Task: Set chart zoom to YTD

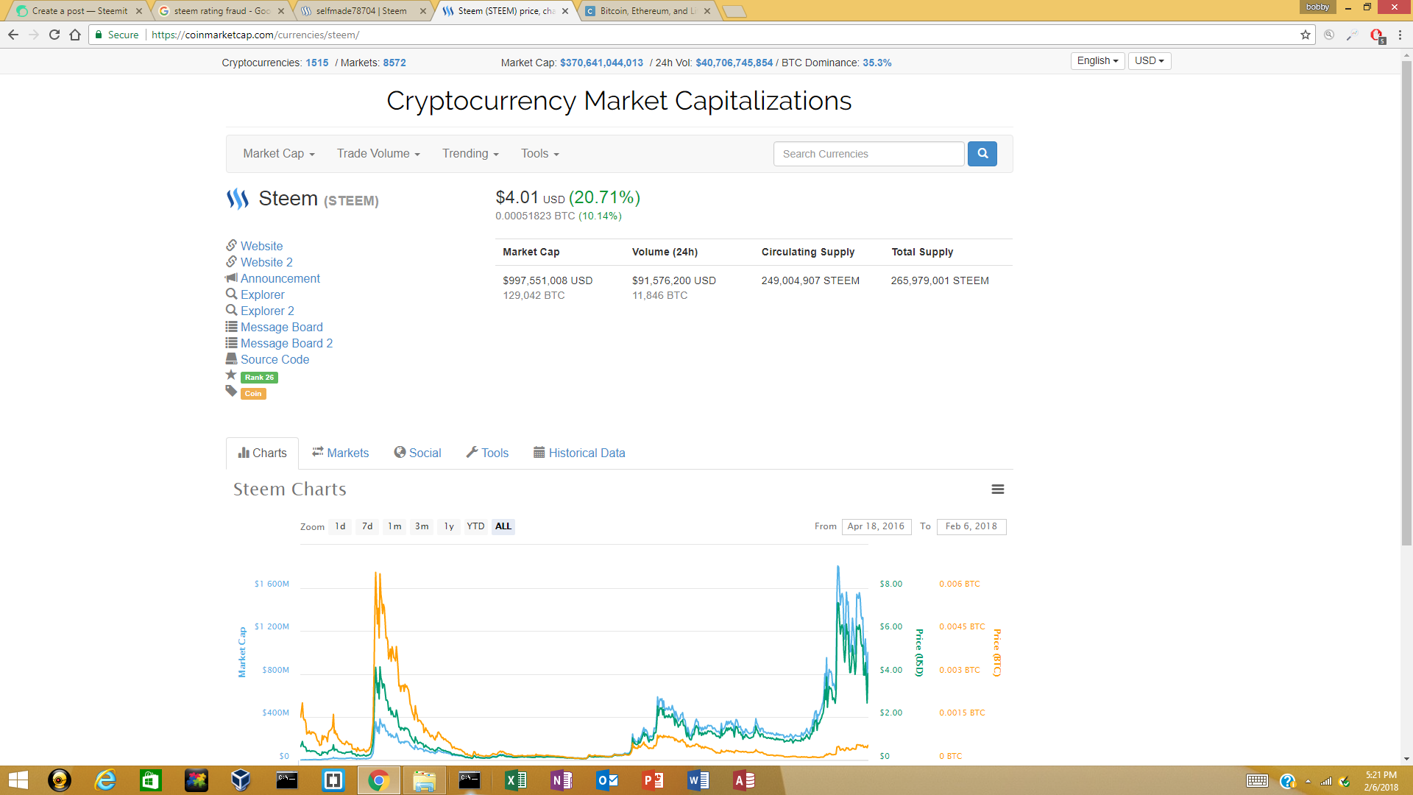Action: (x=475, y=526)
